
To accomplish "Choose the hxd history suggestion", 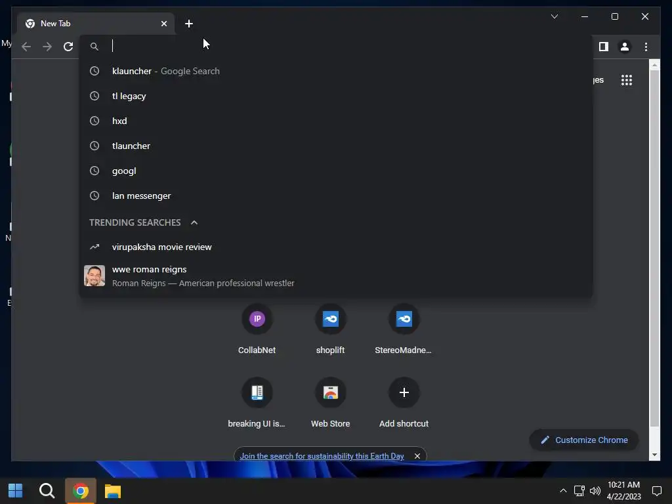I will point(336,121).
